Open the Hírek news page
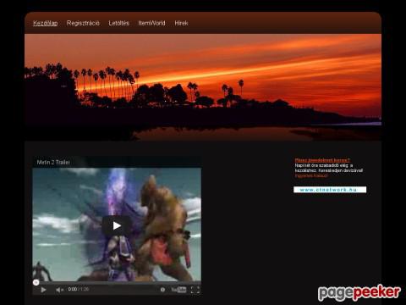Image resolution: width=406 pixels, height=305 pixels. tap(181, 23)
